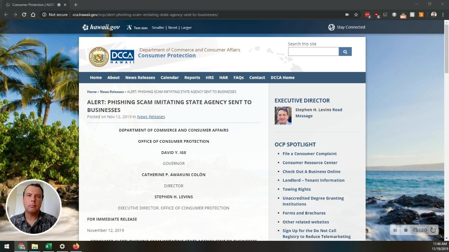Pause the screen recording

tap(395, 230)
